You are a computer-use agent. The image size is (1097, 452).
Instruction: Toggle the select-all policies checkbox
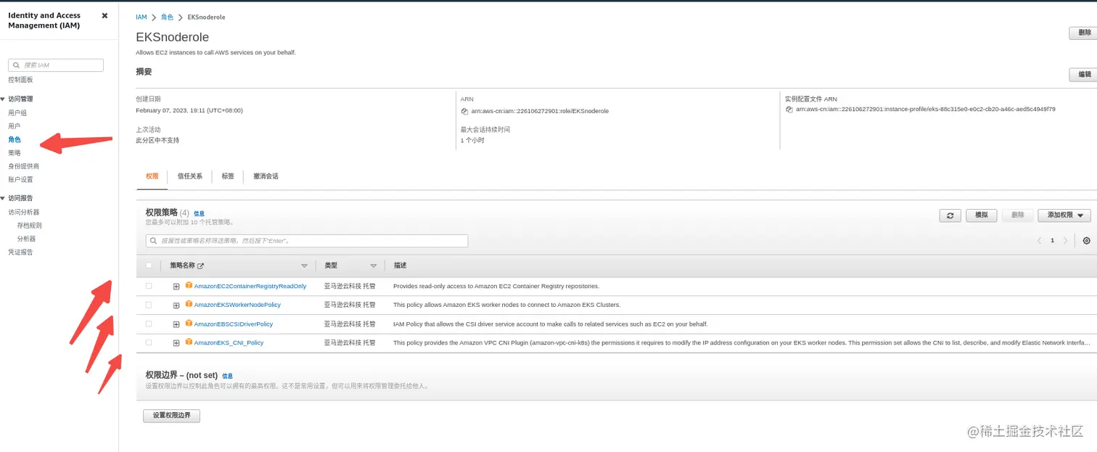(149, 266)
